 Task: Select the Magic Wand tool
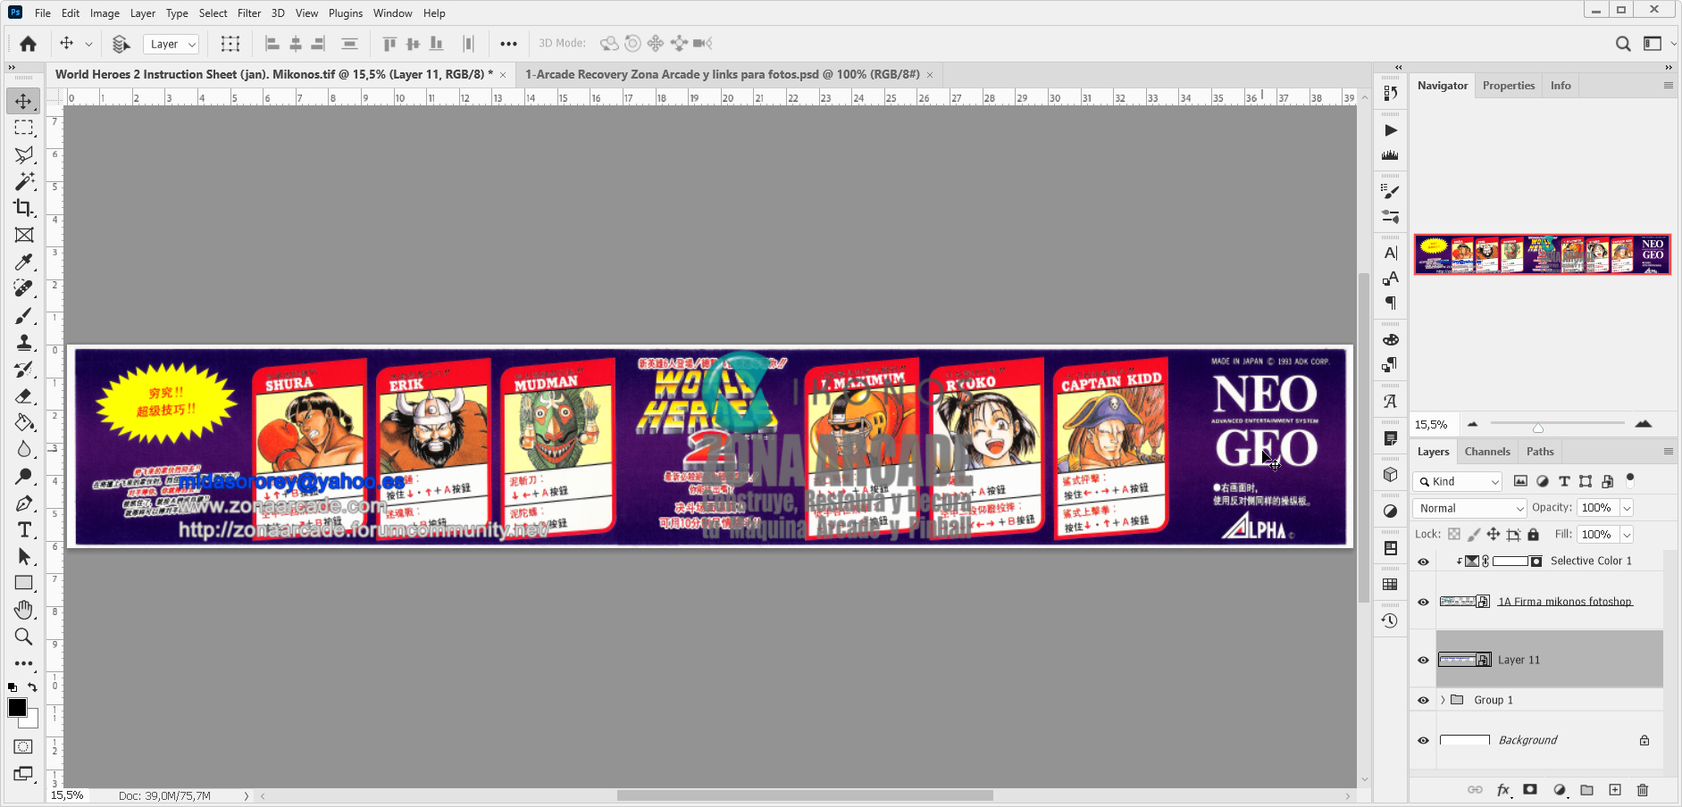(24, 181)
